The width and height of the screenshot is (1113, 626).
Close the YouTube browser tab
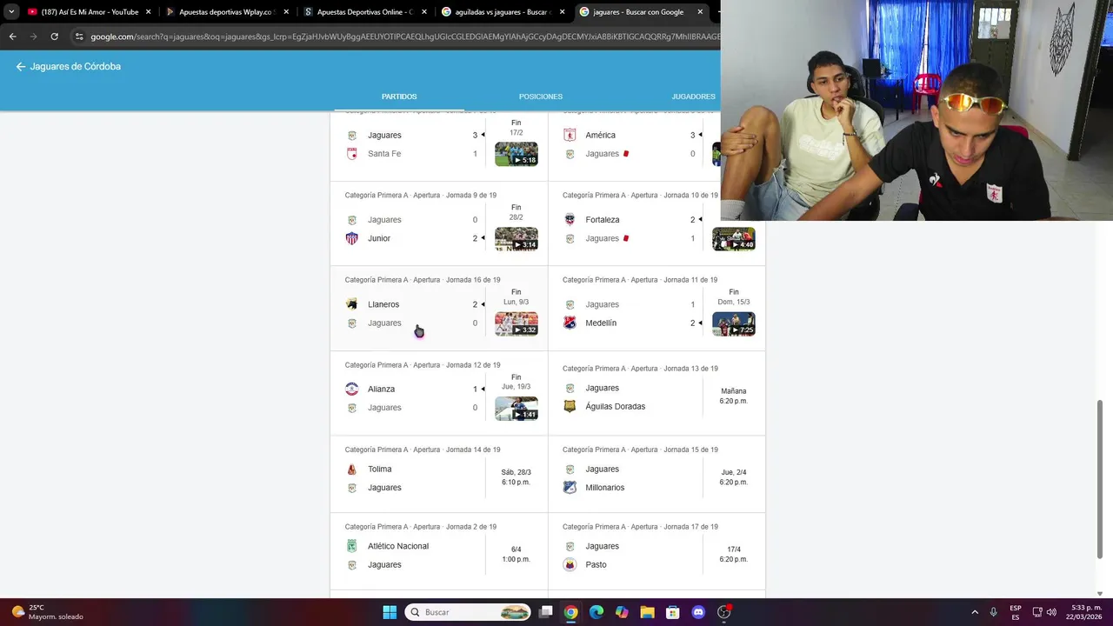[148, 12]
